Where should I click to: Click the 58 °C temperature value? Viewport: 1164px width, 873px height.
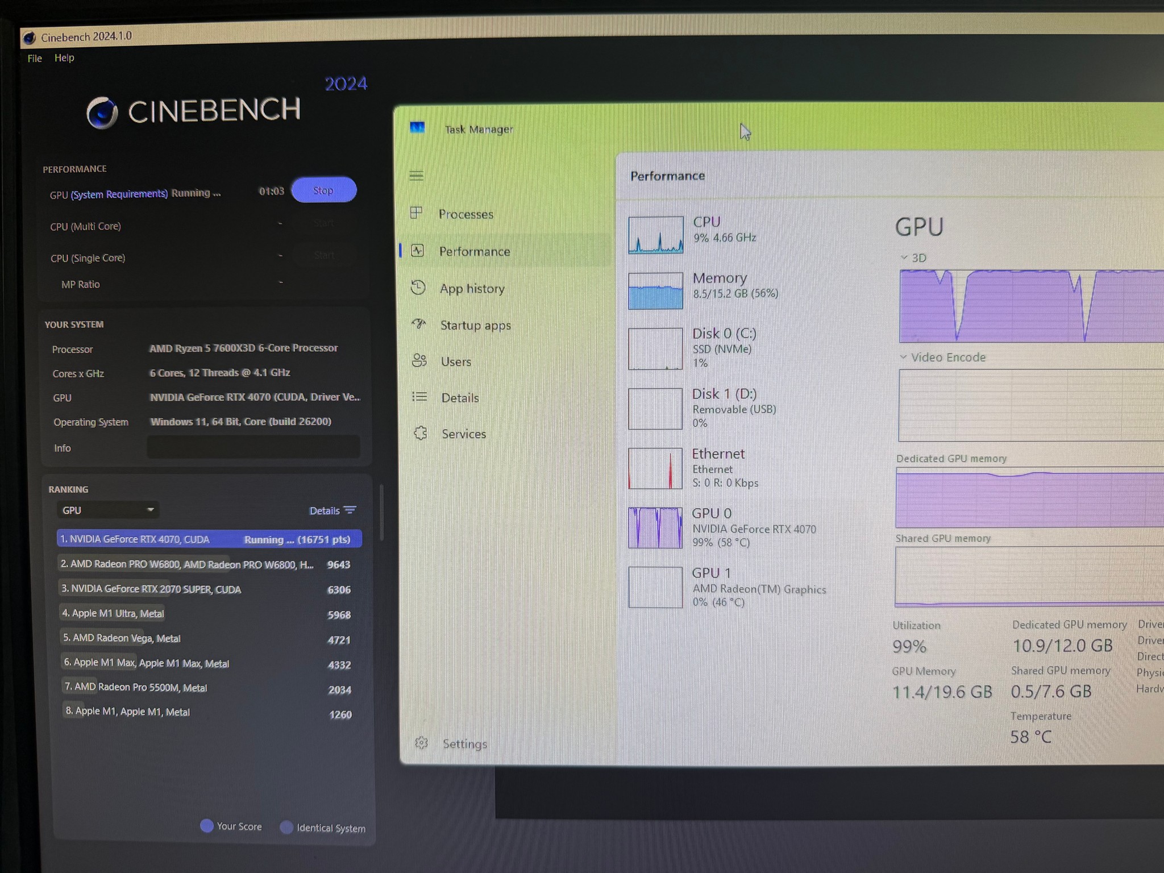1030,737
